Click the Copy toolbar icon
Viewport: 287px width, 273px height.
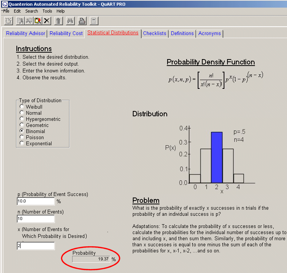[20, 21]
